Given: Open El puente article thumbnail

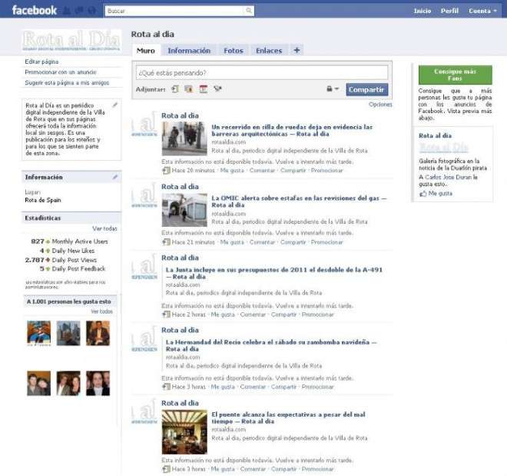Looking at the screenshot, I should point(184,431).
